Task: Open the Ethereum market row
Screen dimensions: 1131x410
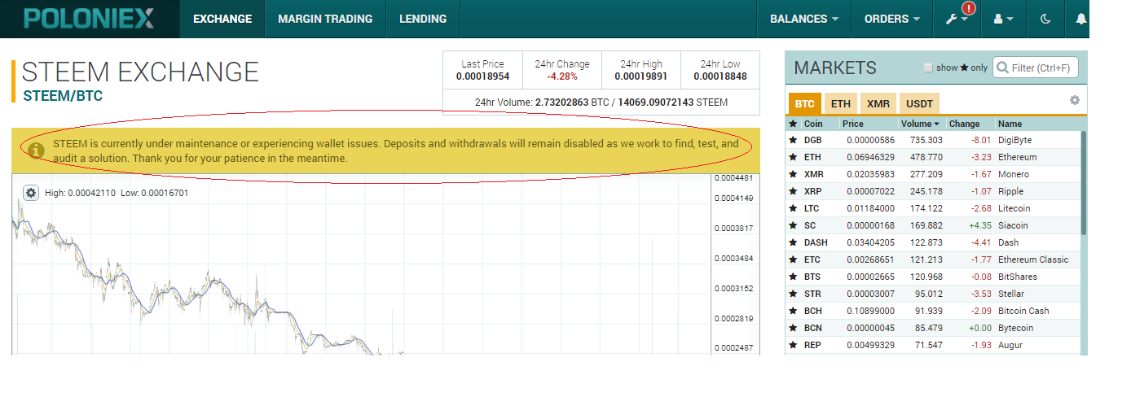Action: click(933, 157)
